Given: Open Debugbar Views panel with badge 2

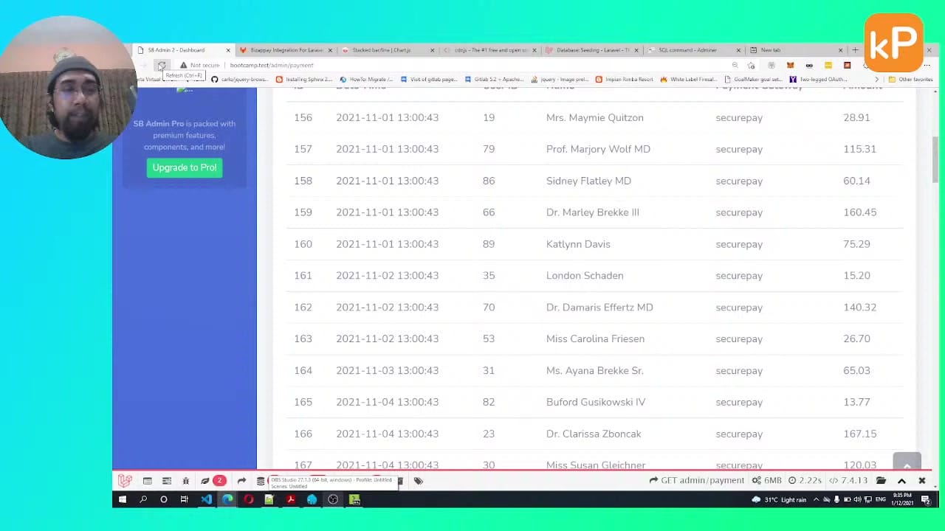Looking at the screenshot, I should (212, 481).
